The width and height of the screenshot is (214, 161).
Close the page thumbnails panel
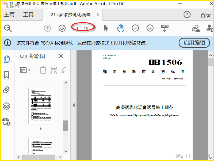click(x=61, y=56)
